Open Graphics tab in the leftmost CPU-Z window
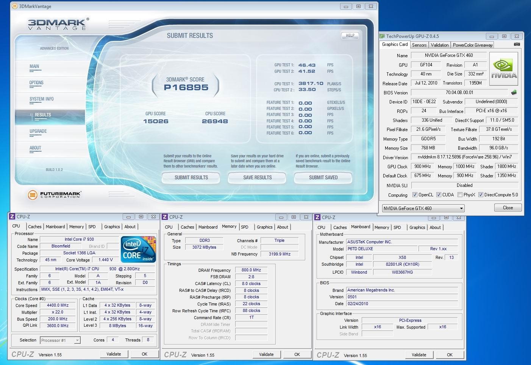The image size is (531, 365). coord(112,227)
